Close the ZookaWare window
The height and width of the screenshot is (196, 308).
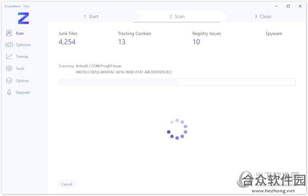(300, 6)
